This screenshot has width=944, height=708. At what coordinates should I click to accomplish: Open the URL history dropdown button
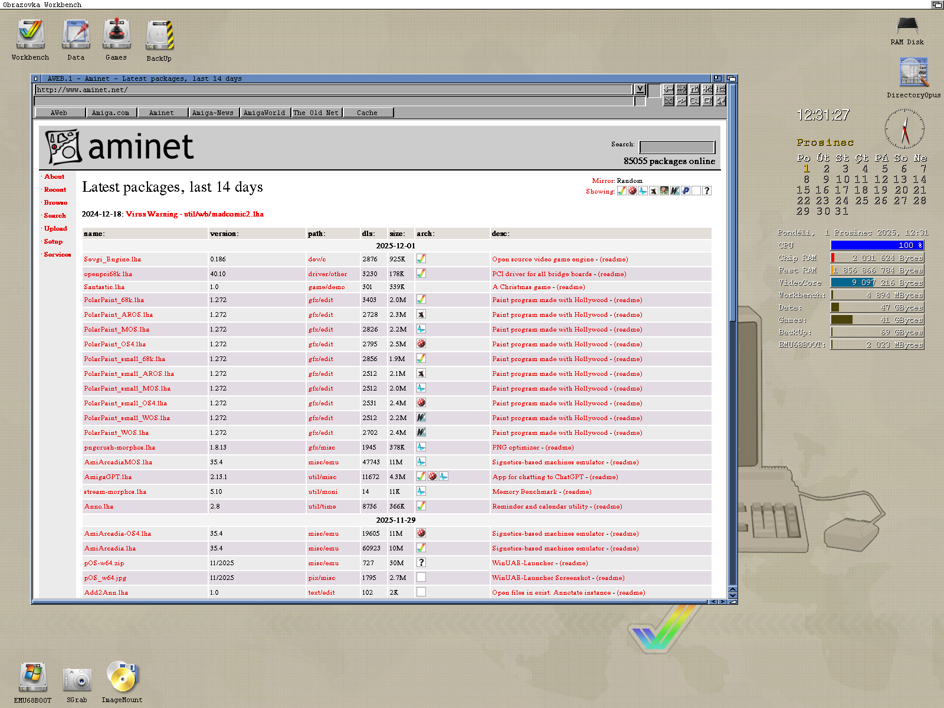coord(640,89)
